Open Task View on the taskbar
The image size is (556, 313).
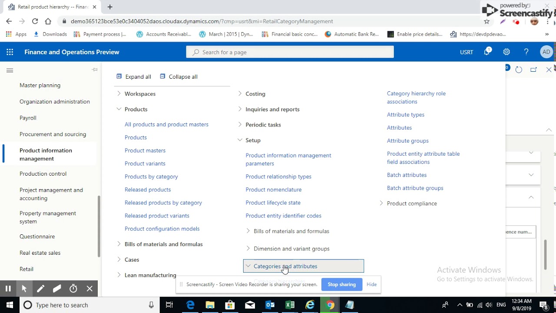point(170,305)
